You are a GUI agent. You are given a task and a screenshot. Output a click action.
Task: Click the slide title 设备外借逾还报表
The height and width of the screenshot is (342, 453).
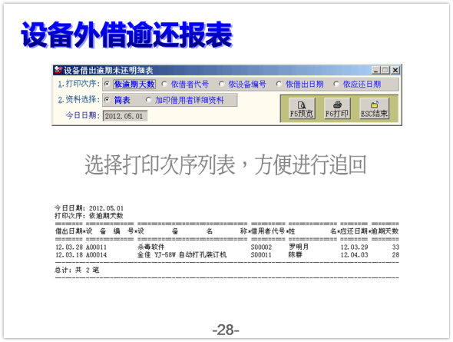click(x=127, y=35)
